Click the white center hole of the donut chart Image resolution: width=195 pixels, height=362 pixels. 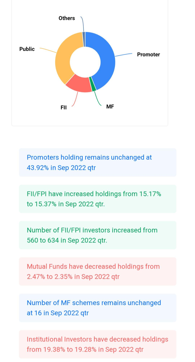pos(85,62)
